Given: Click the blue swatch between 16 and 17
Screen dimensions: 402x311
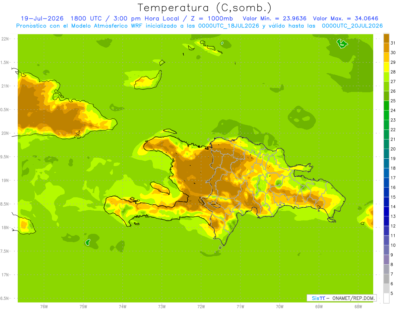Looking at the screenshot, I should pos(386,183).
